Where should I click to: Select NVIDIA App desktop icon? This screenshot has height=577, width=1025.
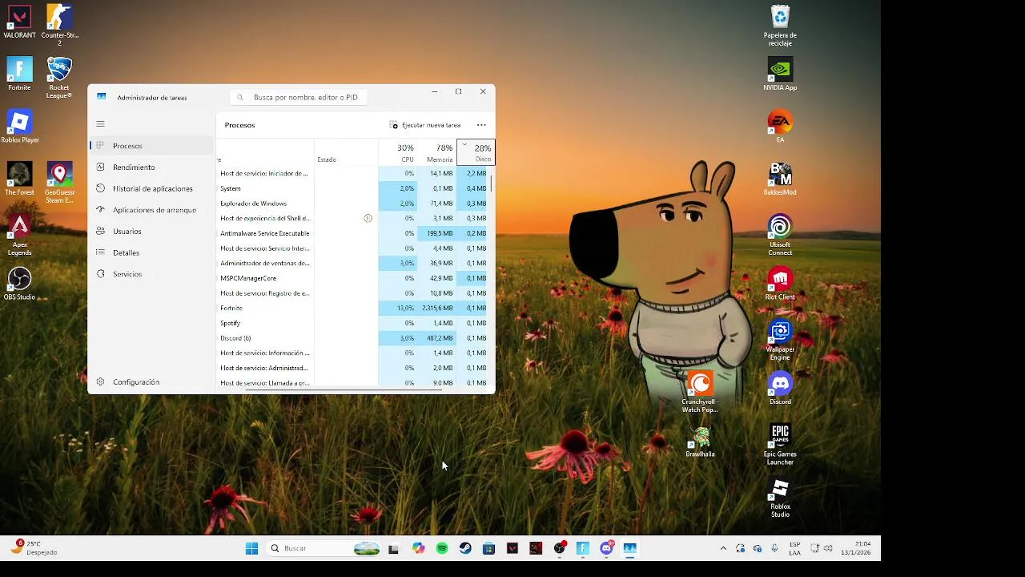click(x=780, y=75)
